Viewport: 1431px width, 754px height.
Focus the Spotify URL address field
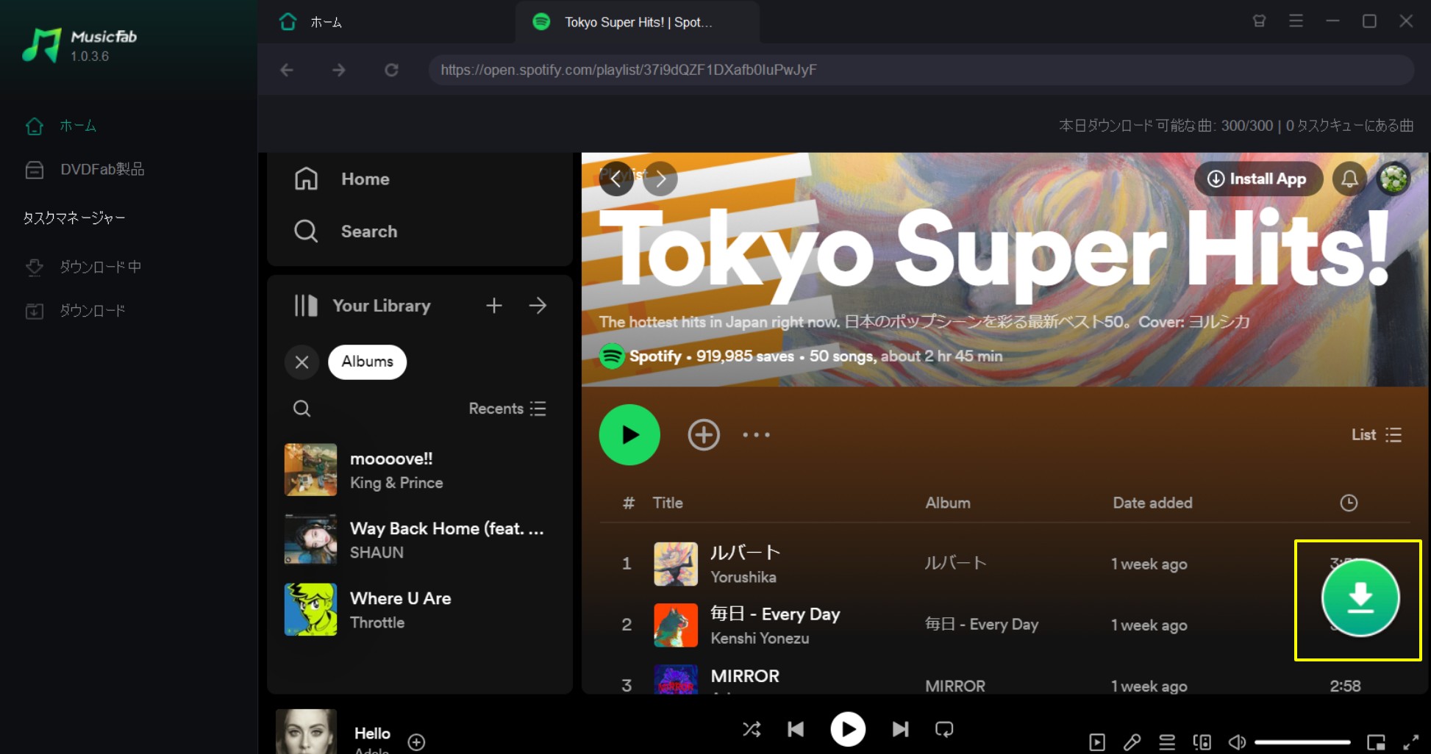(921, 70)
